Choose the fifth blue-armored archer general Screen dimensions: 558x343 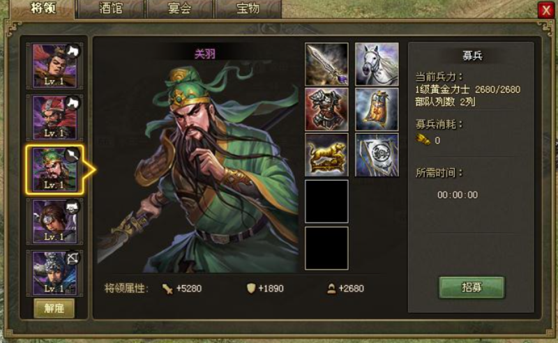[x=54, y=273]
